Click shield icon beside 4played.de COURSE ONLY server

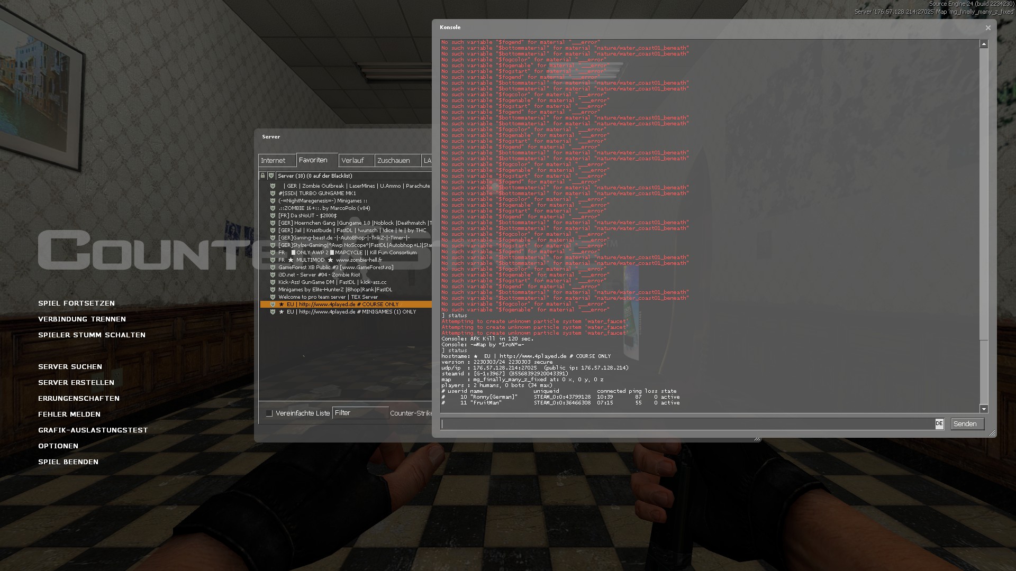(273, 305)
